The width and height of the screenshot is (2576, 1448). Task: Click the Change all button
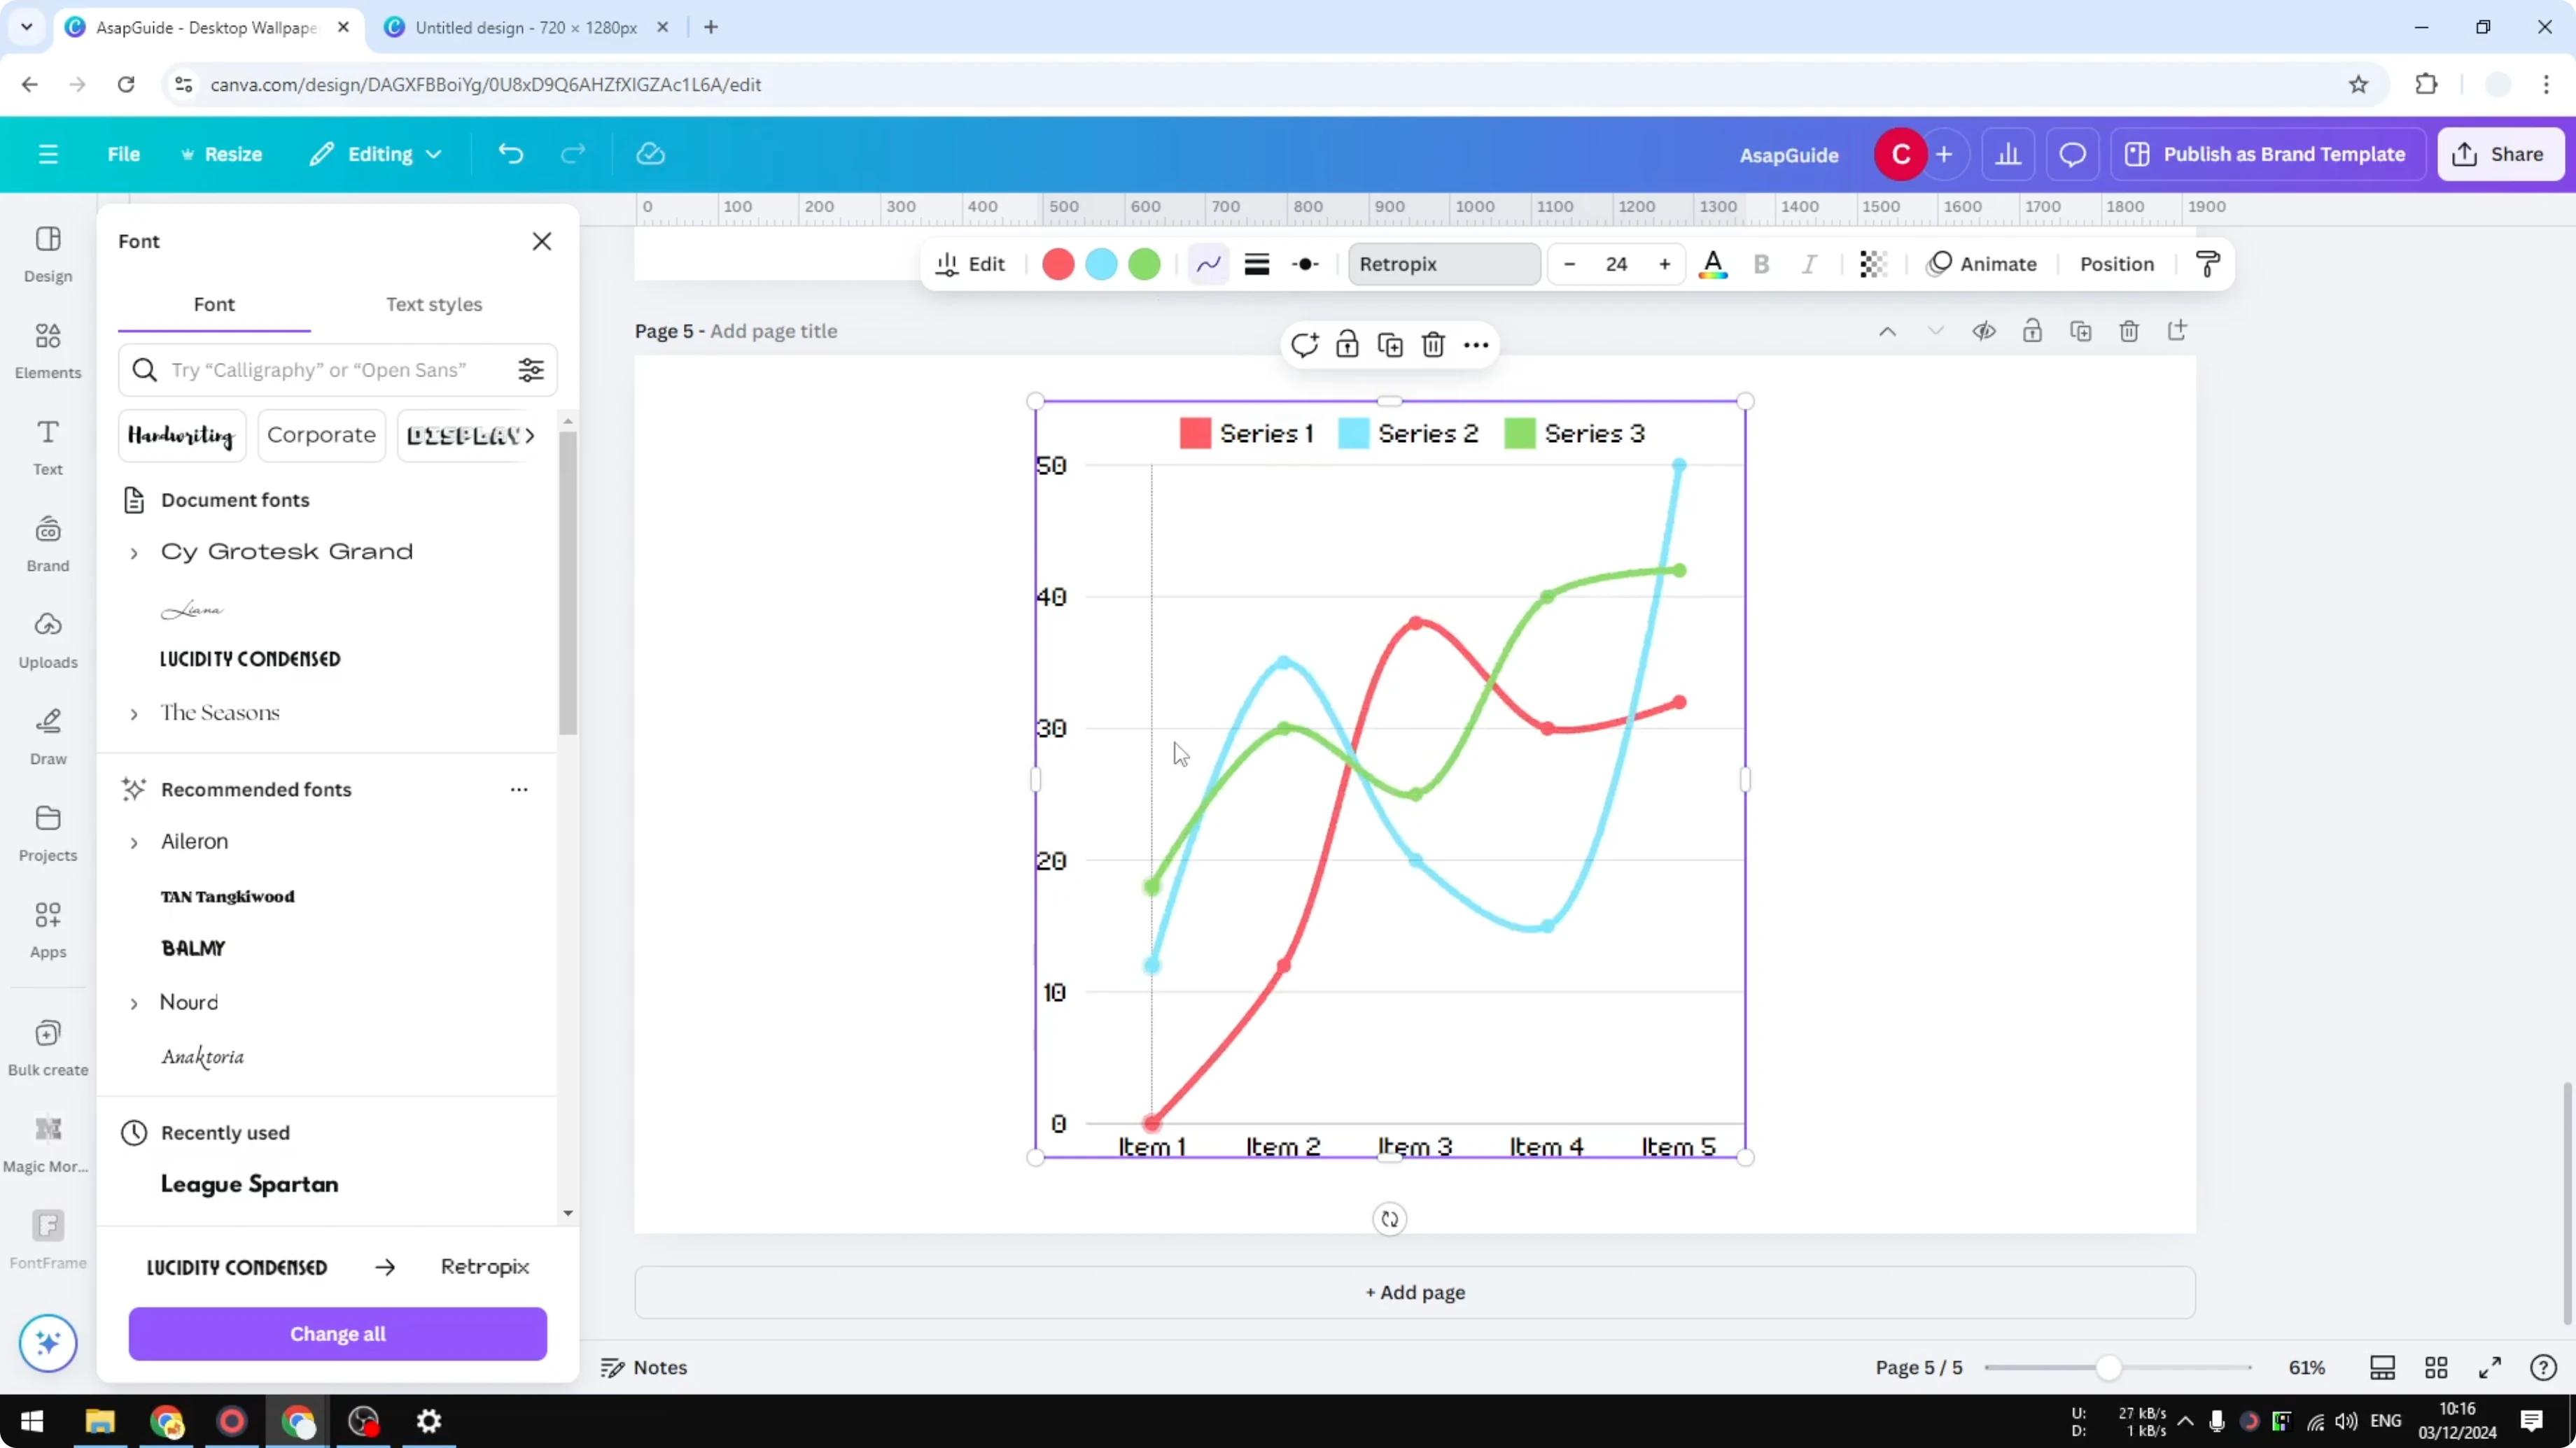(337, 1334)
